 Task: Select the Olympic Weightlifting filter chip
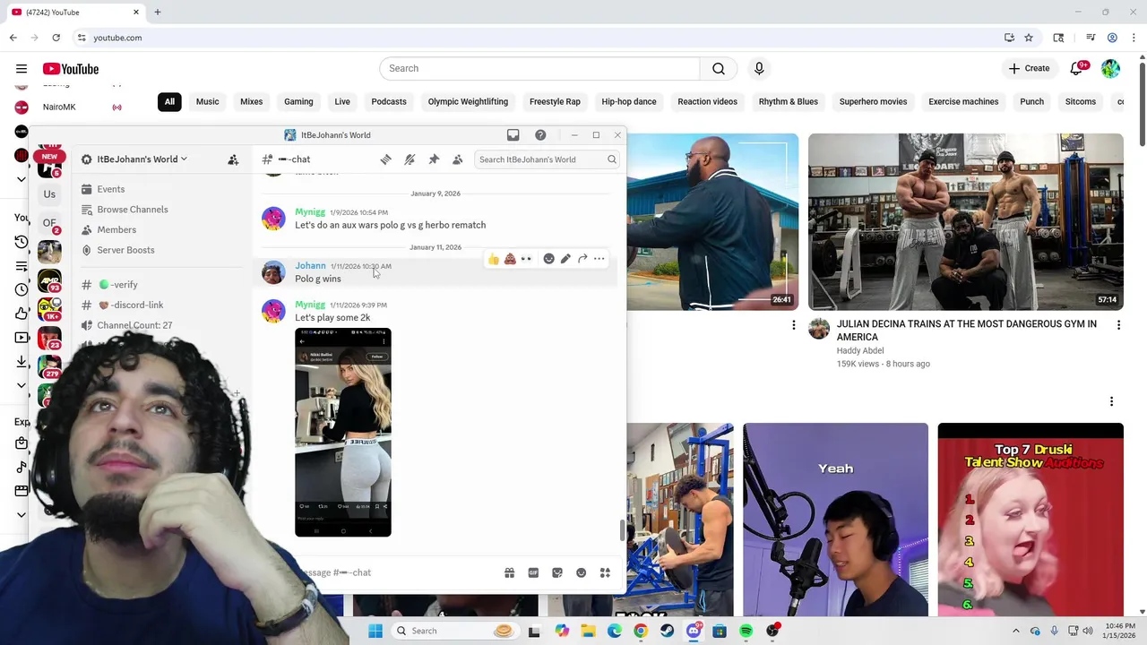coord(468,102)
